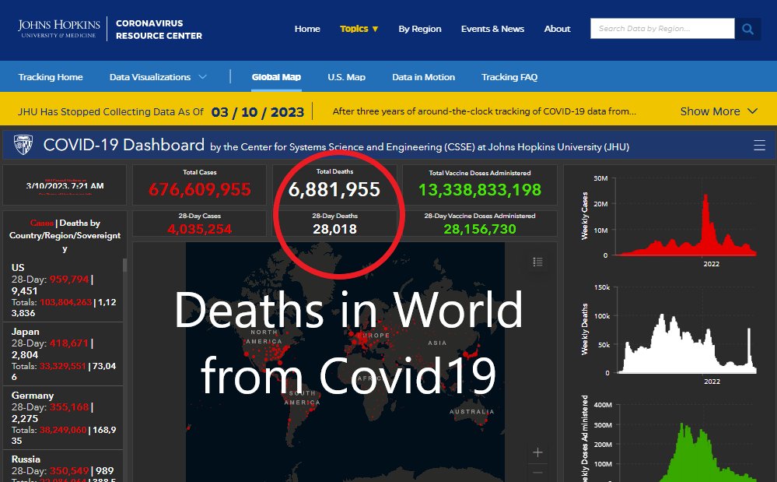The width and height of the screenshot is (777, 482).
Task: Click inside the Search Data by Region field
Action: point(661,28)
